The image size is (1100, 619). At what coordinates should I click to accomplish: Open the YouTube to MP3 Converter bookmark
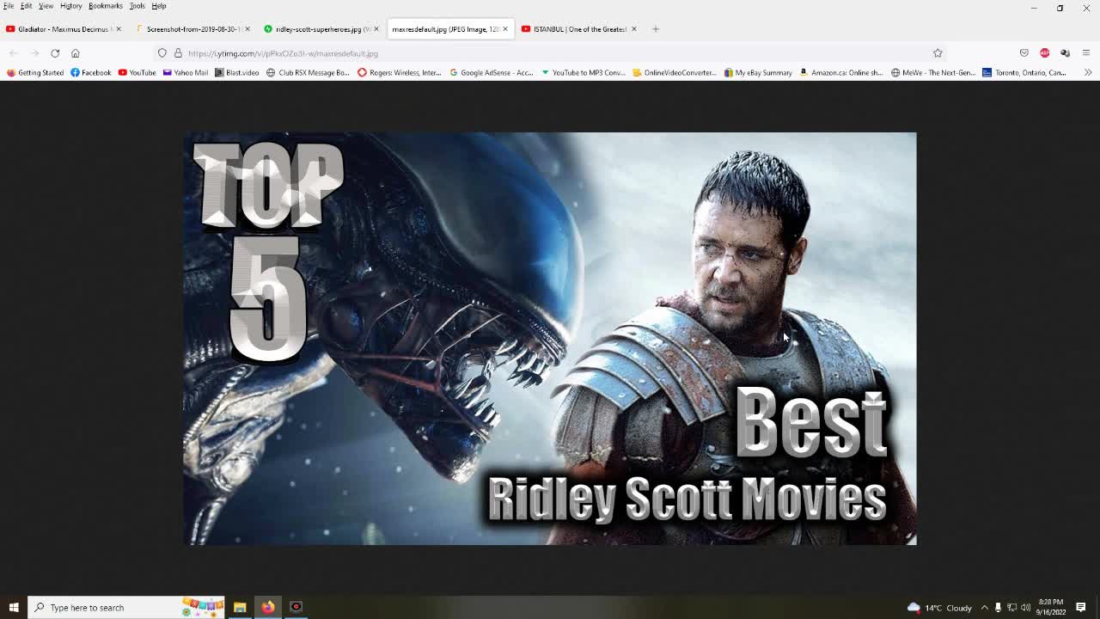pyautogui.click(x=584, y=73)
